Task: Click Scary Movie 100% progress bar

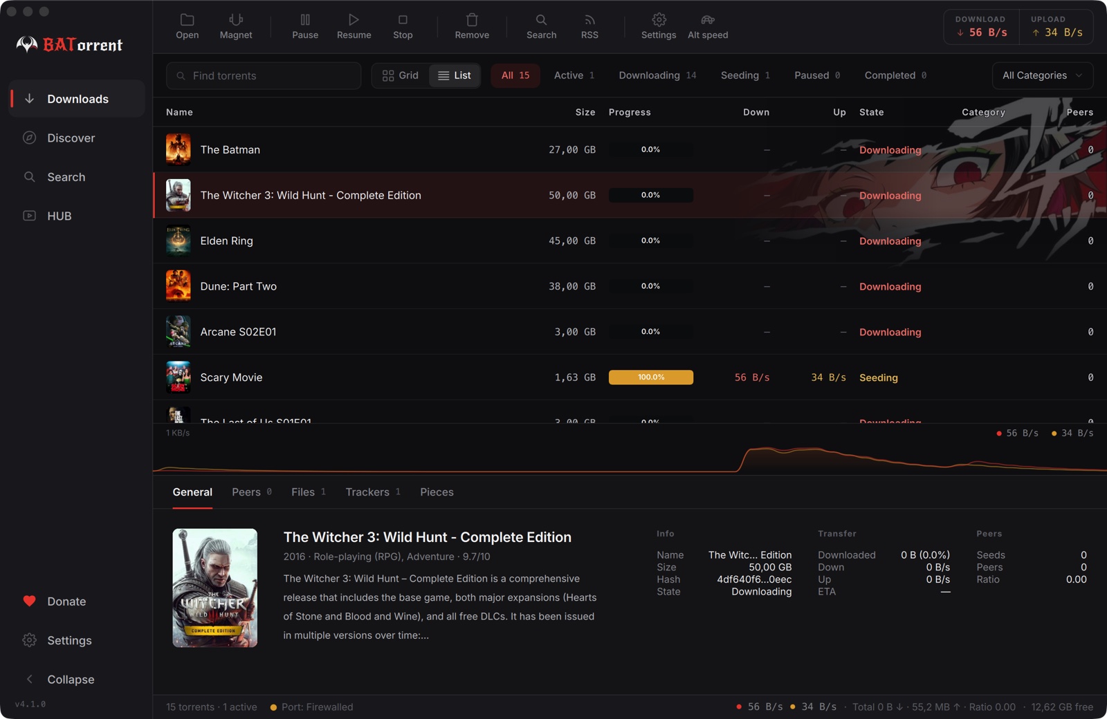Action: 651,377
